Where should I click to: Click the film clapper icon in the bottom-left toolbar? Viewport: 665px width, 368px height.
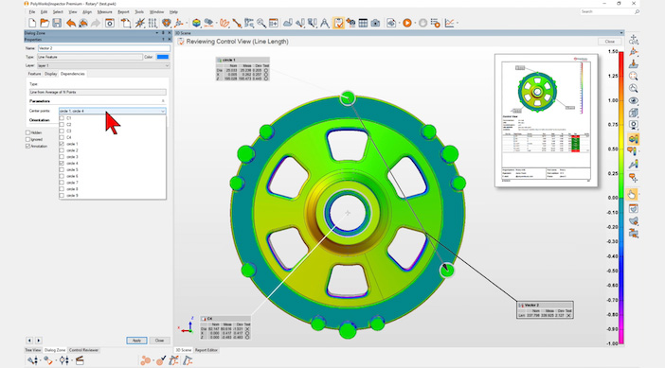point(80,360)
